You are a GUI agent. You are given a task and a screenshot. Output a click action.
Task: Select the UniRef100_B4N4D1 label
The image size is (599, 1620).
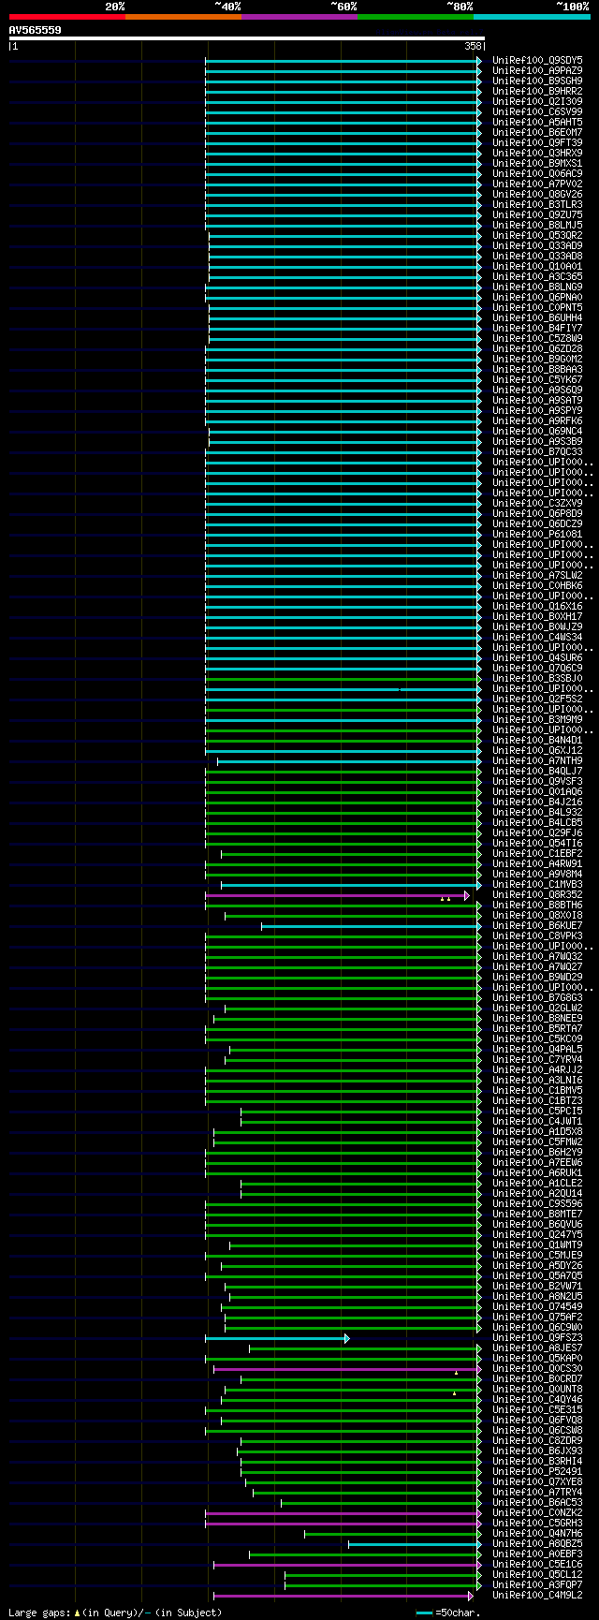tap(537, 740)
